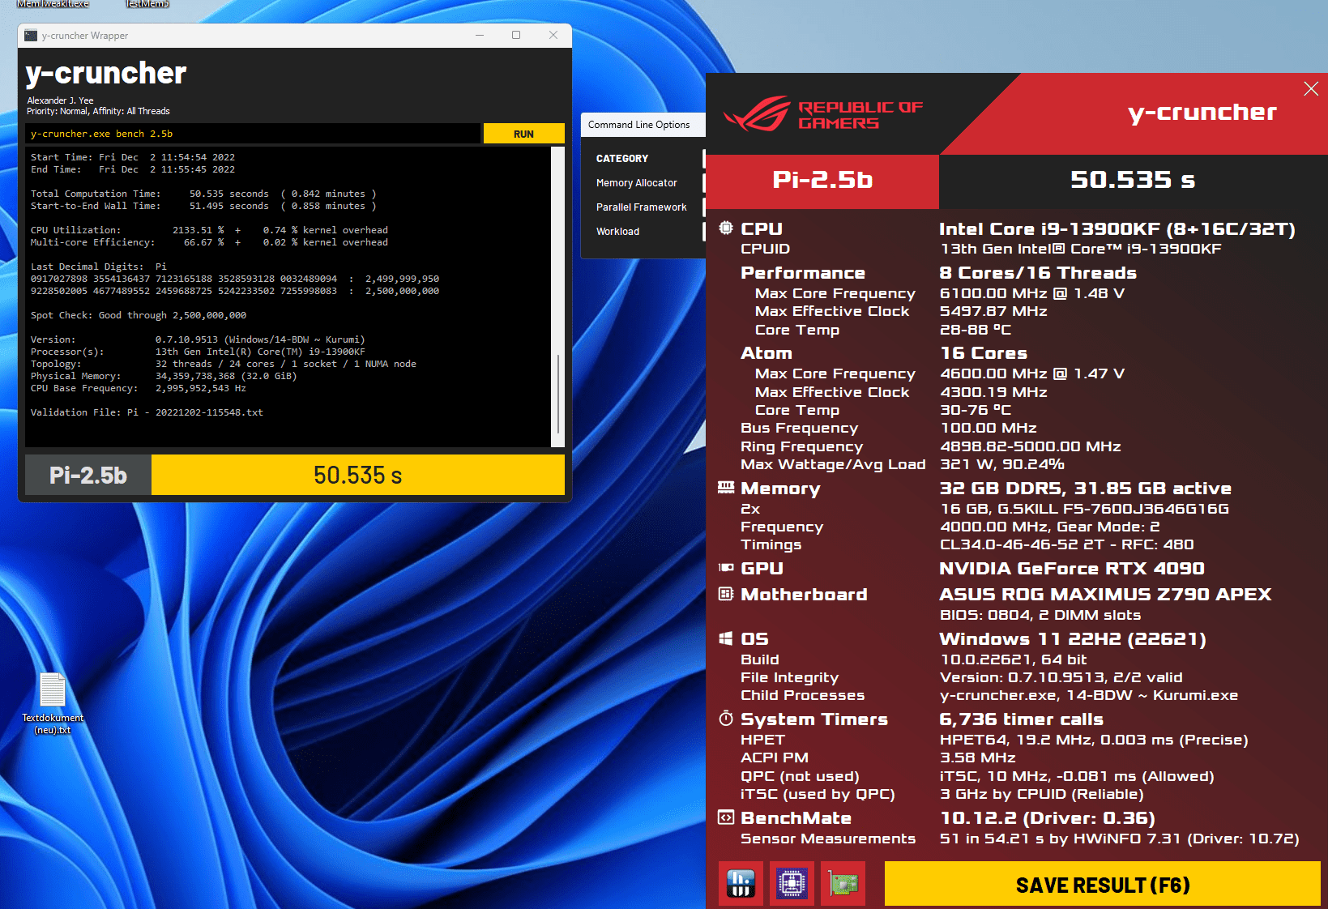Click the Motherboard icon in results
Viewport: 1328px width, 909px height.
pos(726,594)
